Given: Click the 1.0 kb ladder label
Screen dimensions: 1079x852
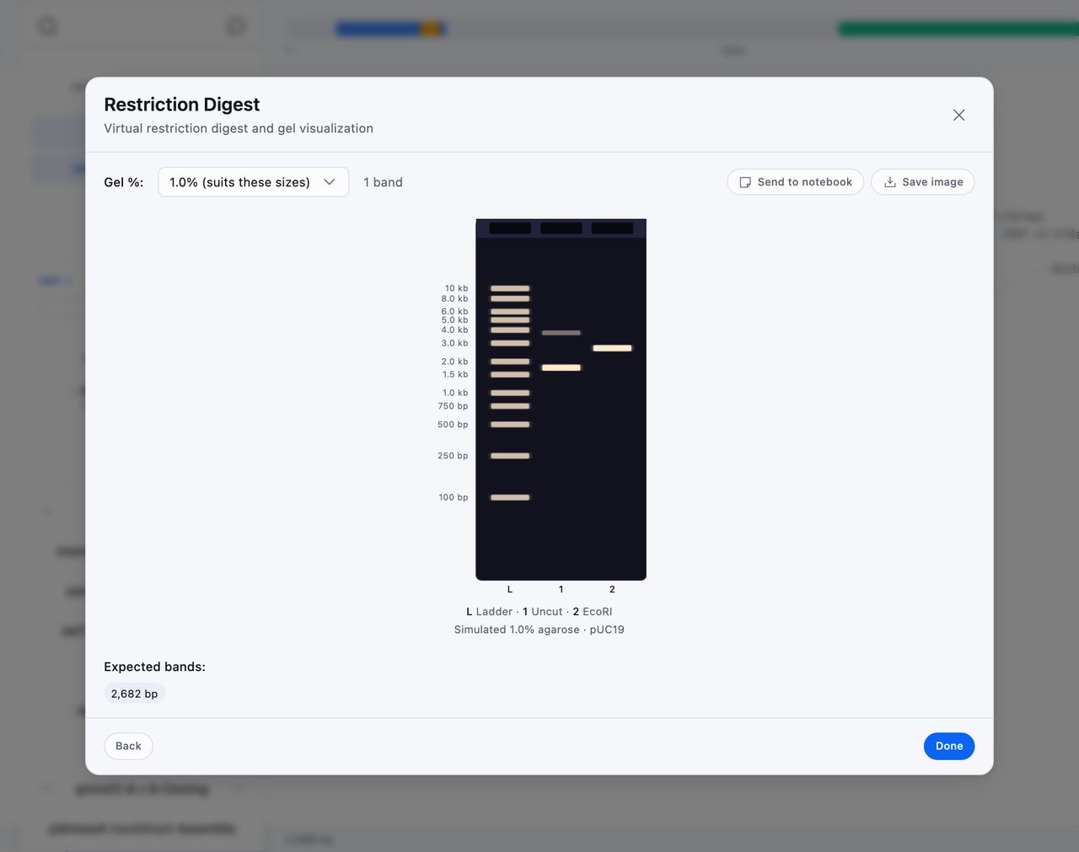Looking at the screenshot, I should (x=455, y=393).
